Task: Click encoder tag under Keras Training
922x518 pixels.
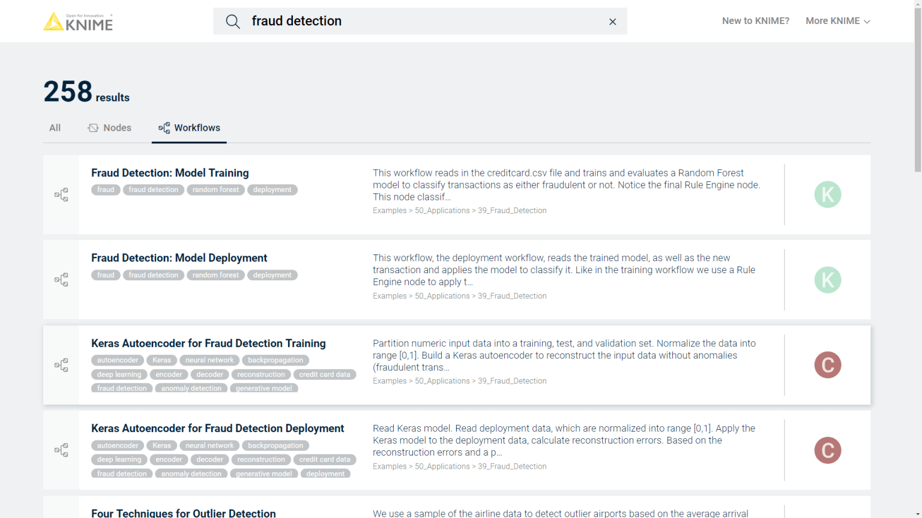Action: pyautogui.click(x=169, y=375)
